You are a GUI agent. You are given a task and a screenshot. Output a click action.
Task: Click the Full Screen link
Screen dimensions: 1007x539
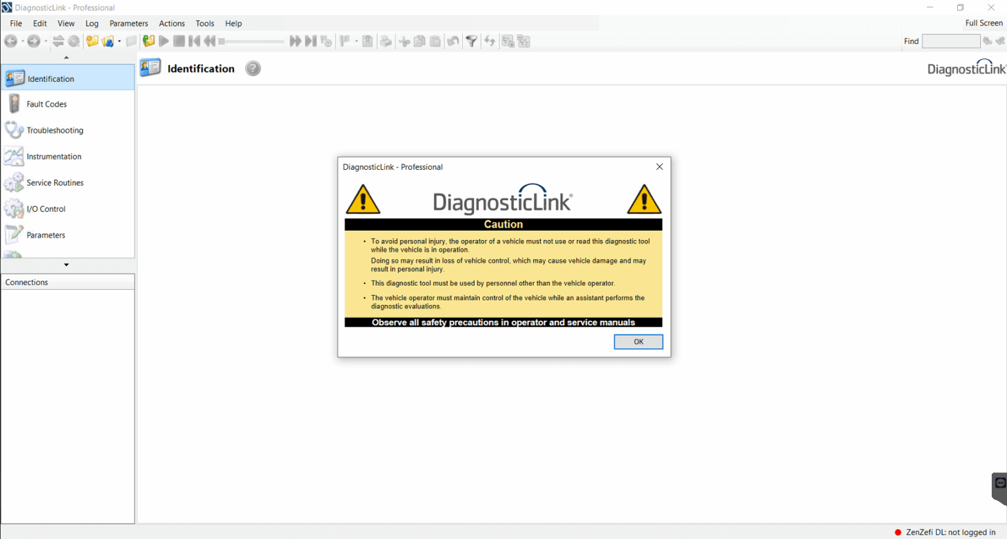[x=983, y=22]
